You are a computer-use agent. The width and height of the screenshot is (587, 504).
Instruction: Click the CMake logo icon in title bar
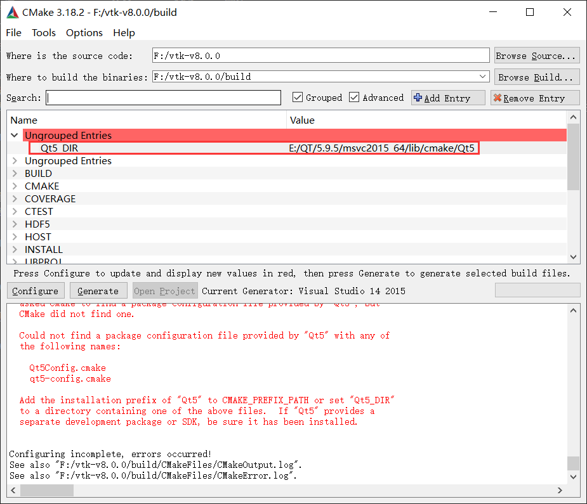(x=12, y=12)
